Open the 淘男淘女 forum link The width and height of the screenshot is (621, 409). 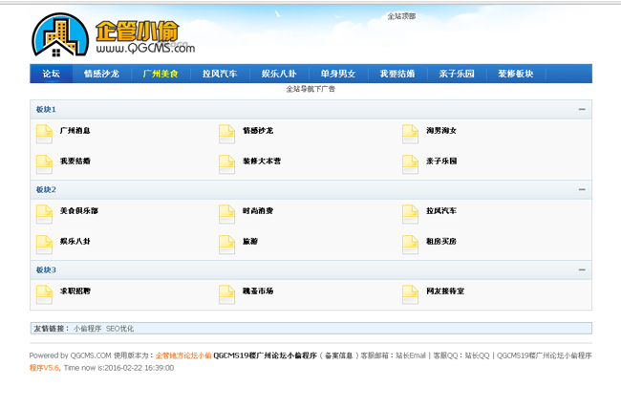441,130
